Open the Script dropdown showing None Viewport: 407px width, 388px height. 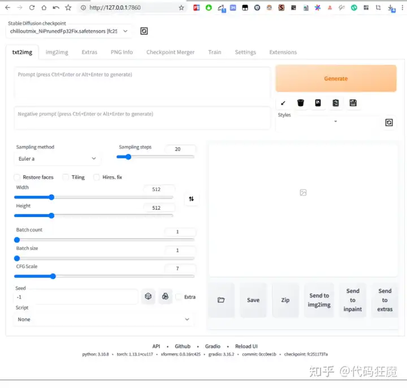[x=103, y=320]
